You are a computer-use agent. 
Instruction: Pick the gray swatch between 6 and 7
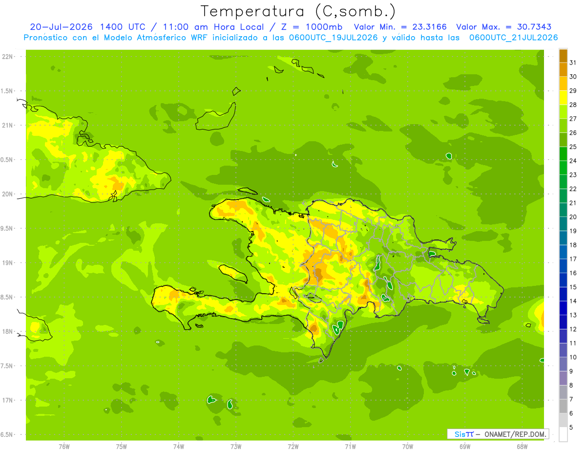(x=563, y=406)
